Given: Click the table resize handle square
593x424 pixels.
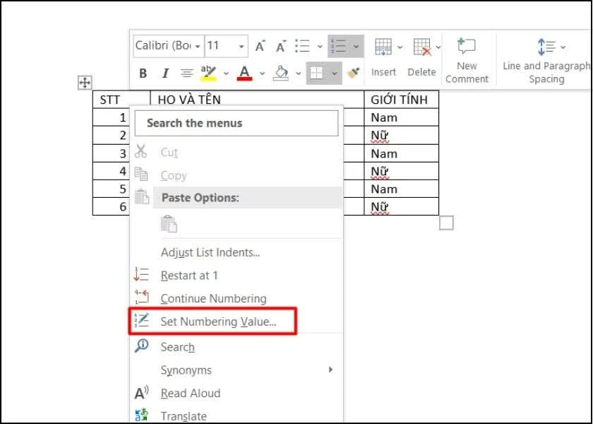Looking at the screenshot, I should [x=446, y=223].
